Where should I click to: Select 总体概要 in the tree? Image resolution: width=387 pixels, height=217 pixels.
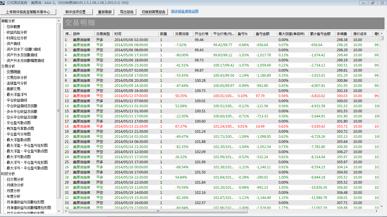[13, 27]
